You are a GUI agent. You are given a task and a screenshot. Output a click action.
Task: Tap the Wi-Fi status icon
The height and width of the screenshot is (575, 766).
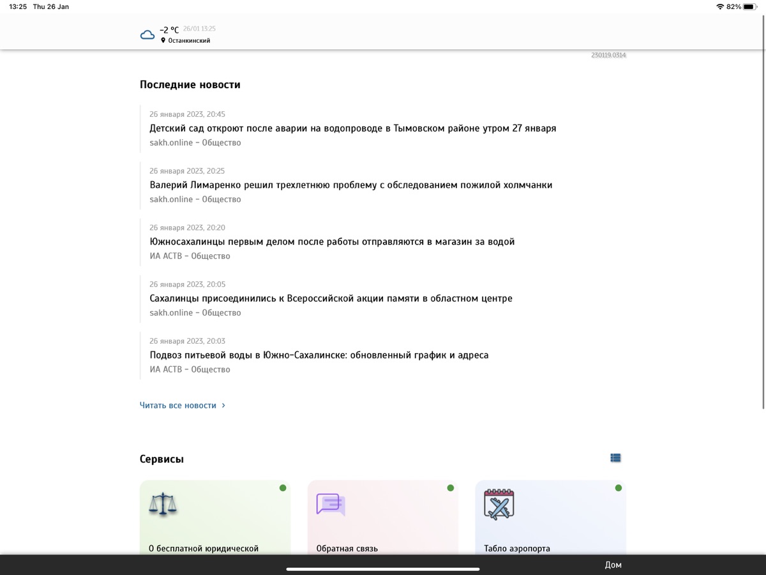(720, 6)
